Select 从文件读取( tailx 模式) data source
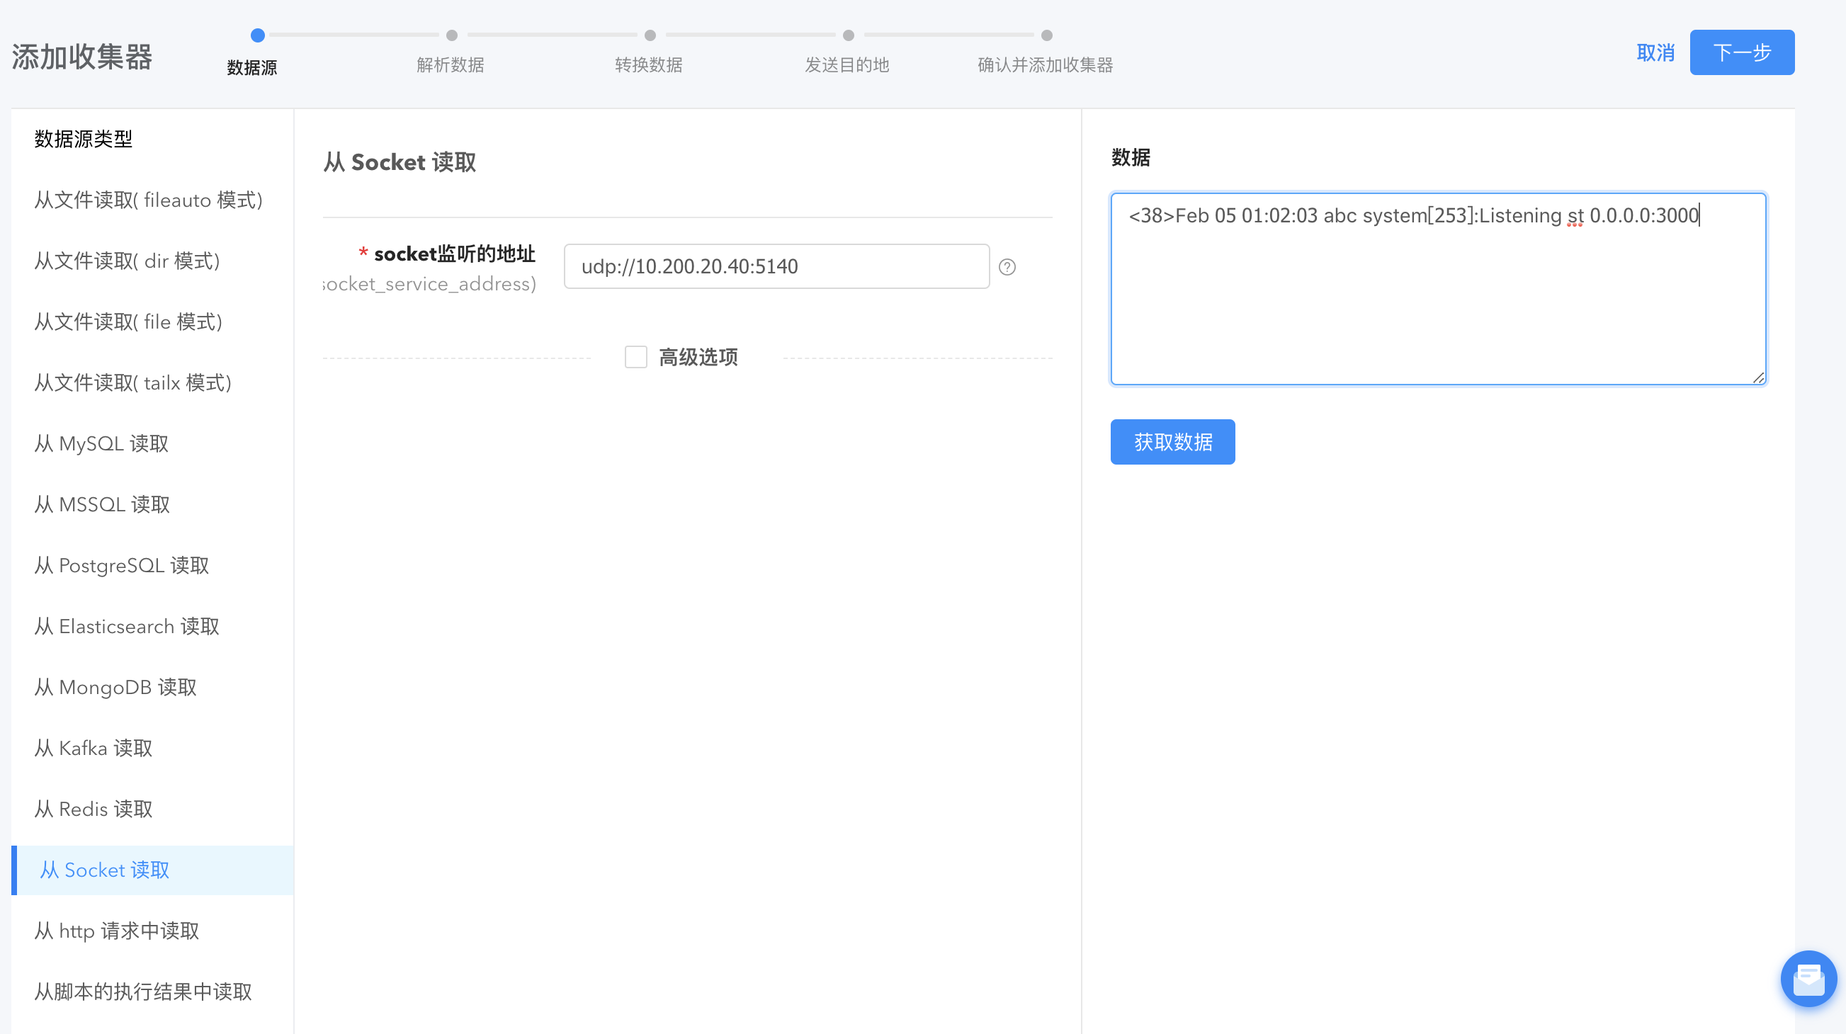Image resolution: width=1846 pixels, height=1034 pixels. (x=152, y=382)
